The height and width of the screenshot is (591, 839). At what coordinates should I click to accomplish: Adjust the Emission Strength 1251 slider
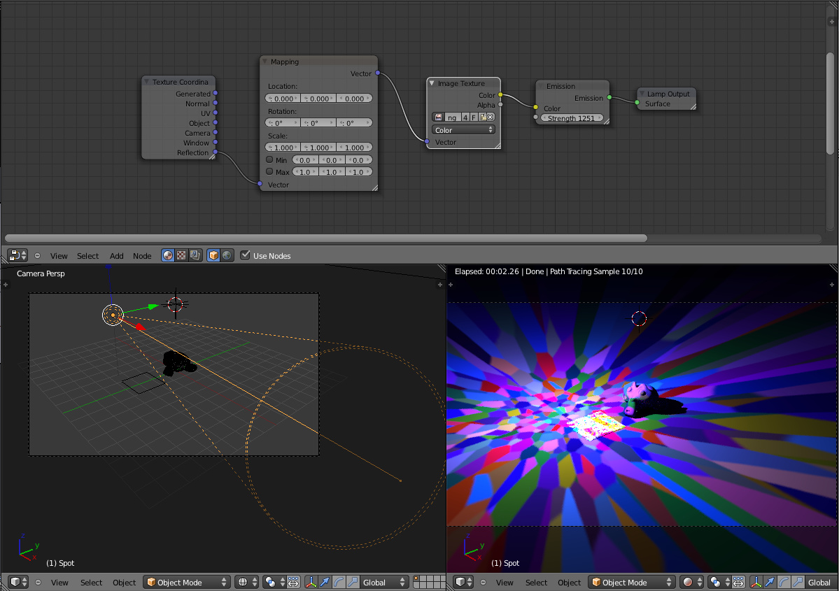tap(571, 118)
